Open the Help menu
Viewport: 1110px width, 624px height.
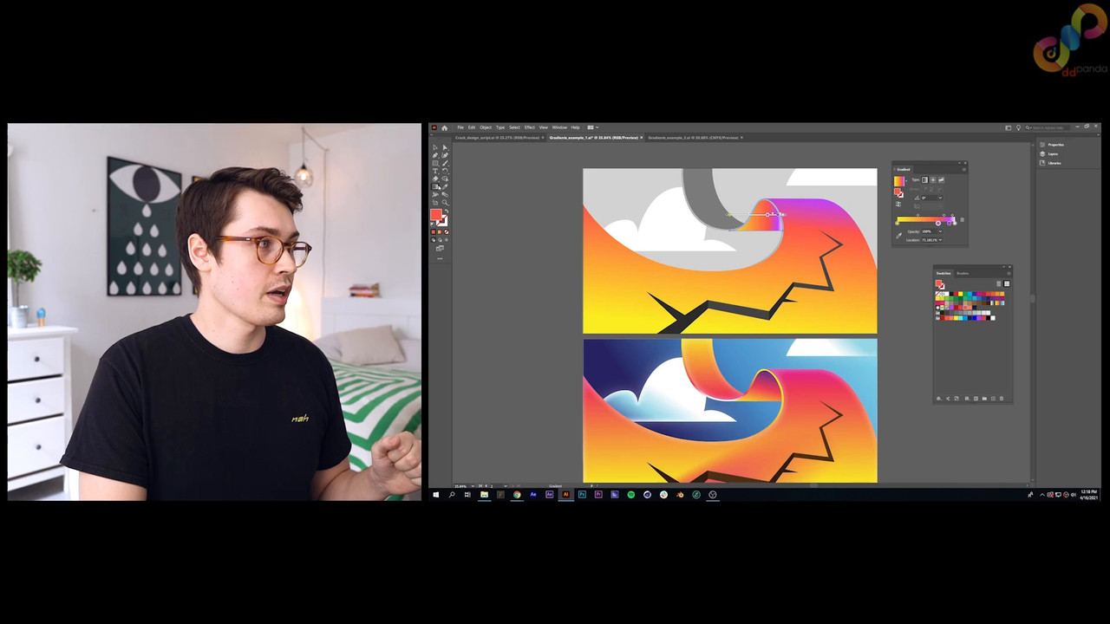[576, 127]
